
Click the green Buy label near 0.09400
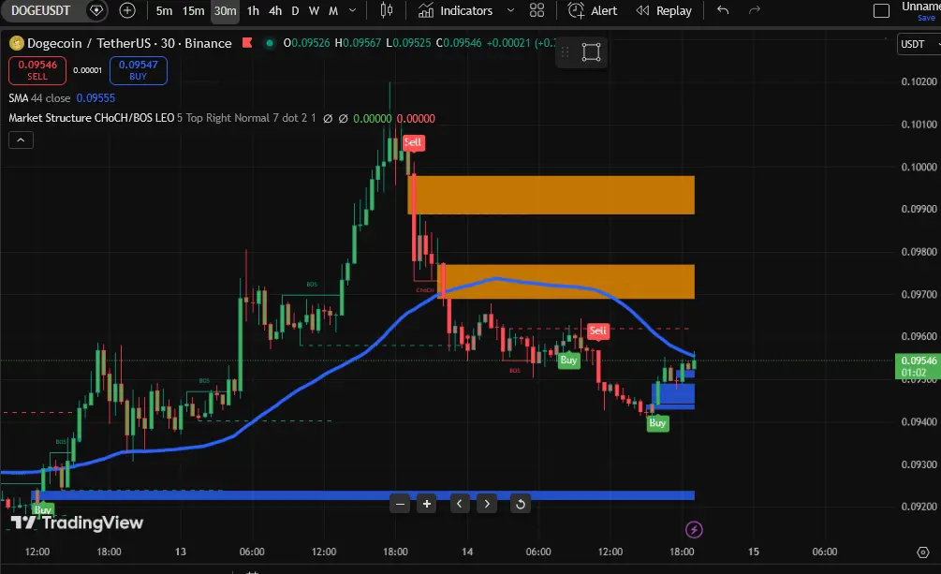657,422
